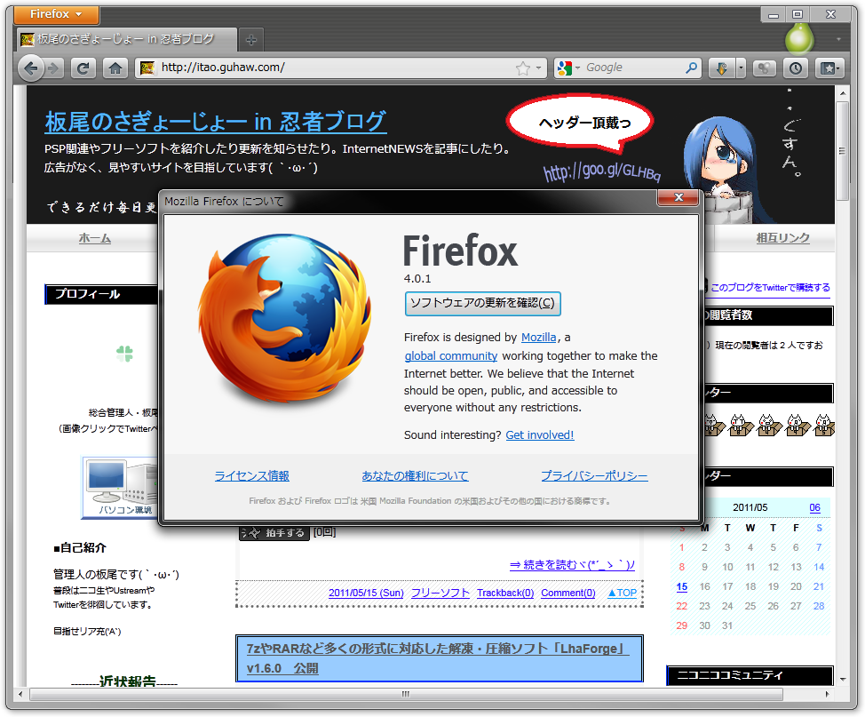Image resolution: width=865 pixels, height=717 pixels.
Task: Open the ホーム navigation item
Action: [x=94, y=238]
